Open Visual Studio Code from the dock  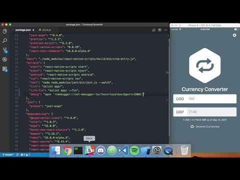(123, 150)
